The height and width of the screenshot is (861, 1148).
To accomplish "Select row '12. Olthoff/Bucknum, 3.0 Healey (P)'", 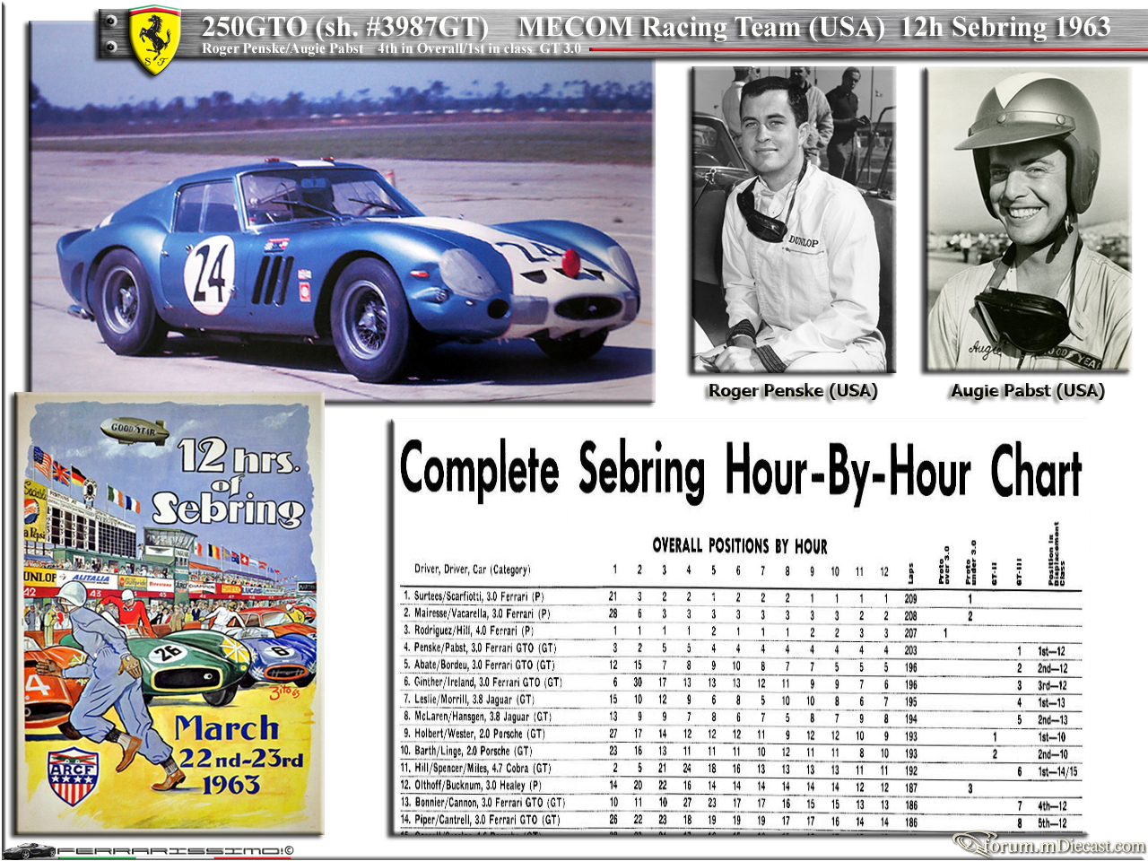I will [x=741, y=786].
